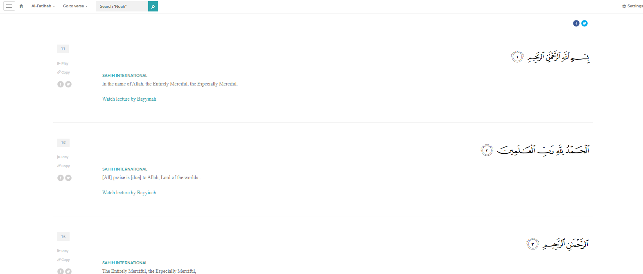Image resolution: width=643 pixels, height=274 pixels.
Task: Share verse 1:2 on Twitter
Action: (68, 178)
